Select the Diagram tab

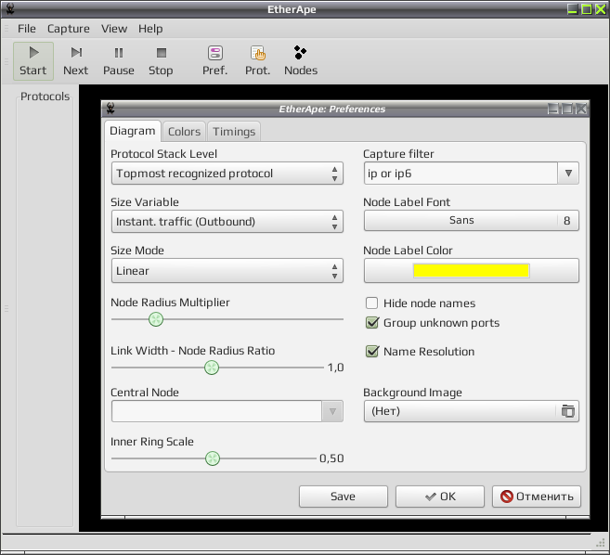click(x=132, y=131)
